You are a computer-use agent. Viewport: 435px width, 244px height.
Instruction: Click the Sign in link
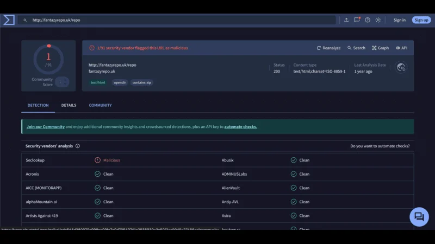click(400, 20)
